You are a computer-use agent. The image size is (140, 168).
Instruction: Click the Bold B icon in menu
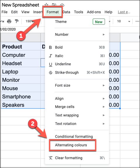tap(50, 47)
